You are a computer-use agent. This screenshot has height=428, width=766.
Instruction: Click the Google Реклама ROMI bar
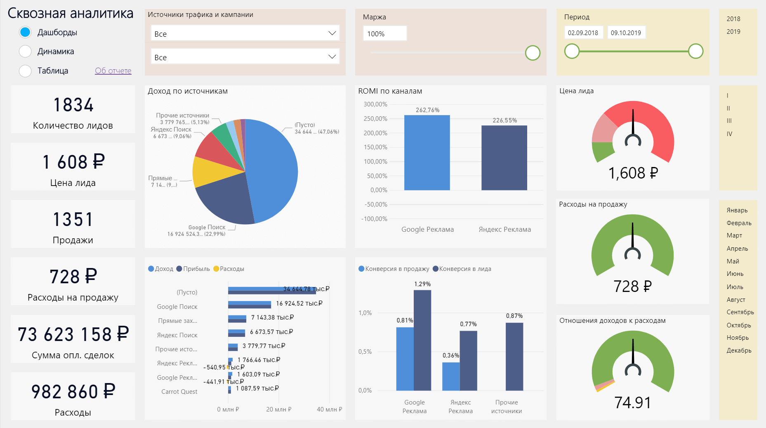427,153
